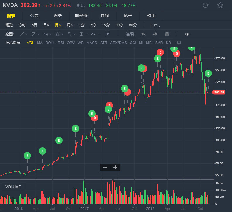Enable the ATR indicator

104,43
